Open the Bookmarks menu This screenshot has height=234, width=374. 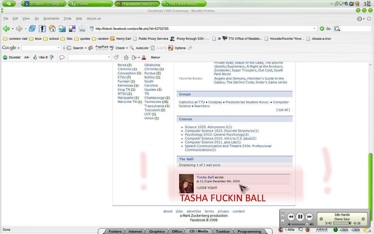pyautogui.click(x=51, y=18)
